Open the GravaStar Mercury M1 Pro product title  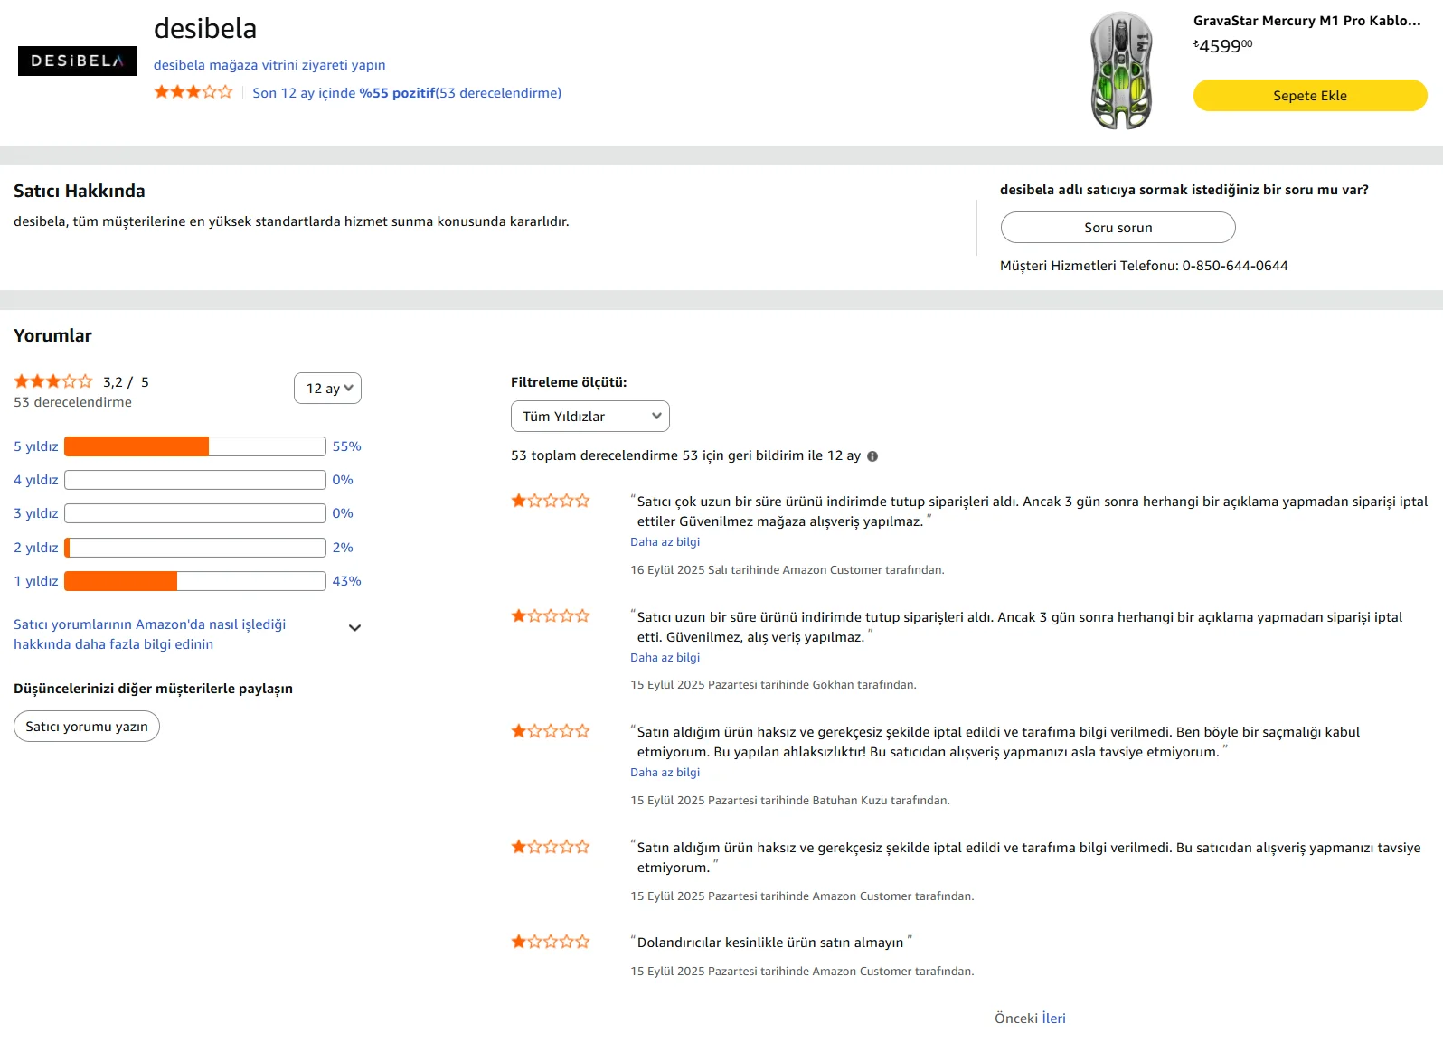(x=1306, y=21)
